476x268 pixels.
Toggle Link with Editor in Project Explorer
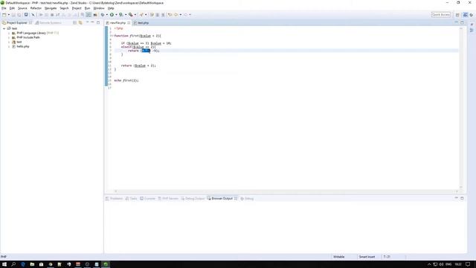point(80,23)
